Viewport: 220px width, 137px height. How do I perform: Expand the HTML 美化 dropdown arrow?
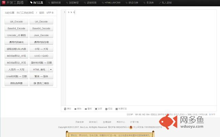(x=51, y=70)
